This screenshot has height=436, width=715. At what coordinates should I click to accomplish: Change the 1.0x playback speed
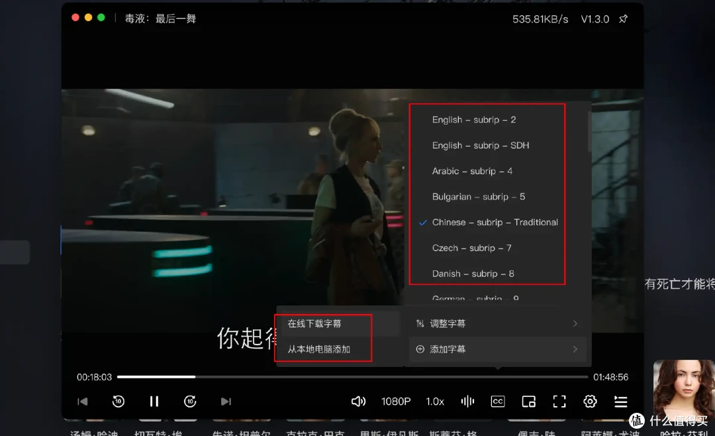pos(435,402)
